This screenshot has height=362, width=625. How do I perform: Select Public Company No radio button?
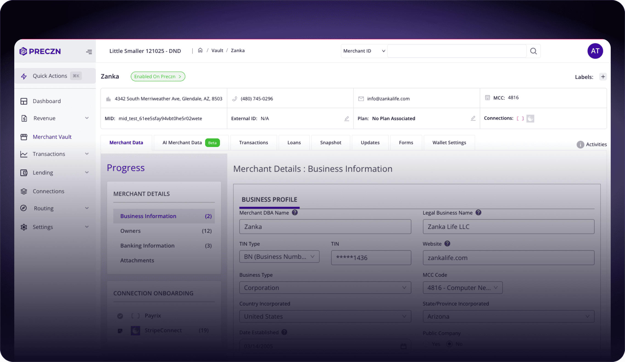click(x=450, y=344)
